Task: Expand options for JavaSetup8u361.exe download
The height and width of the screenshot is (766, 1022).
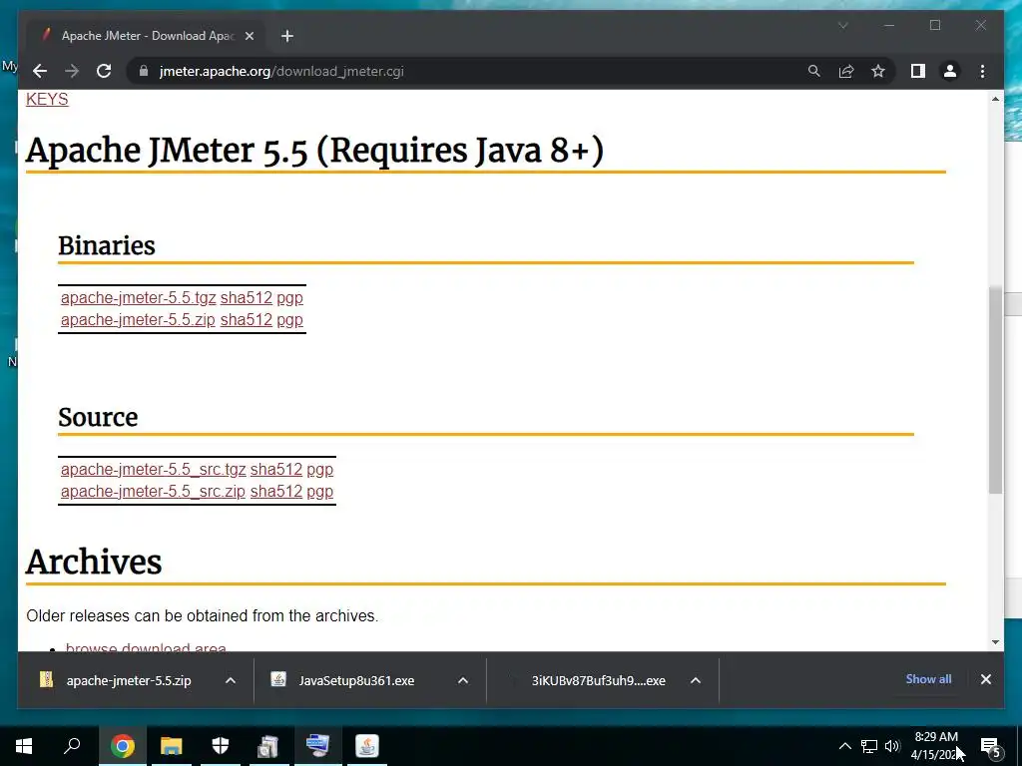Action: pos(463,680)
